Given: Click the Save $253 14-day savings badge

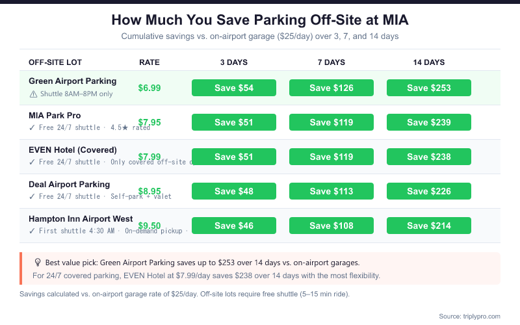Looking at the screenshot, I should (x=429, y=88).
